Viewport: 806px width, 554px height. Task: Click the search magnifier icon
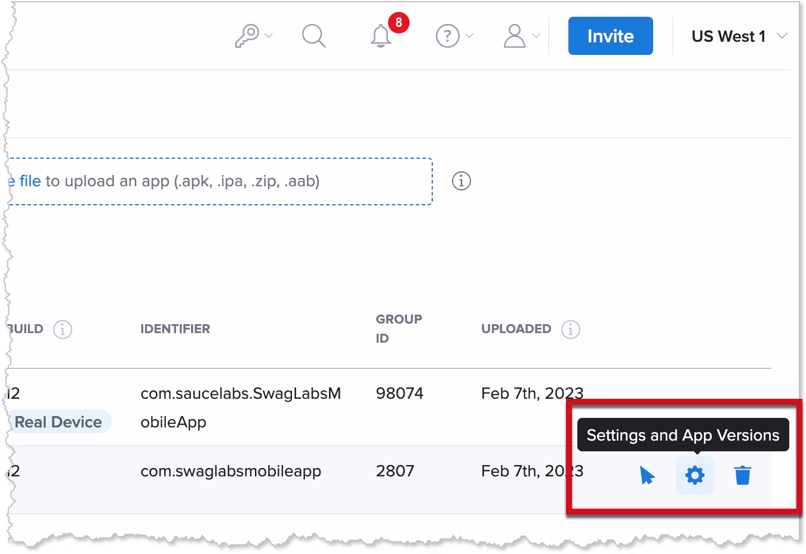[x=313, y=36]
